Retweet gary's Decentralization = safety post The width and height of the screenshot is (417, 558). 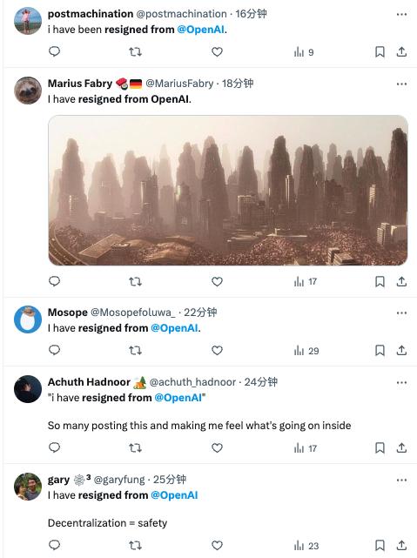click(135, 545)
